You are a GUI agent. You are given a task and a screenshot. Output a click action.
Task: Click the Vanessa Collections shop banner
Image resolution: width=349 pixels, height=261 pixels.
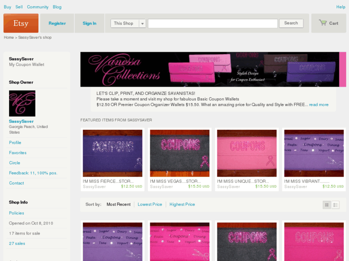pyautogui.click(x=213, y=69)
